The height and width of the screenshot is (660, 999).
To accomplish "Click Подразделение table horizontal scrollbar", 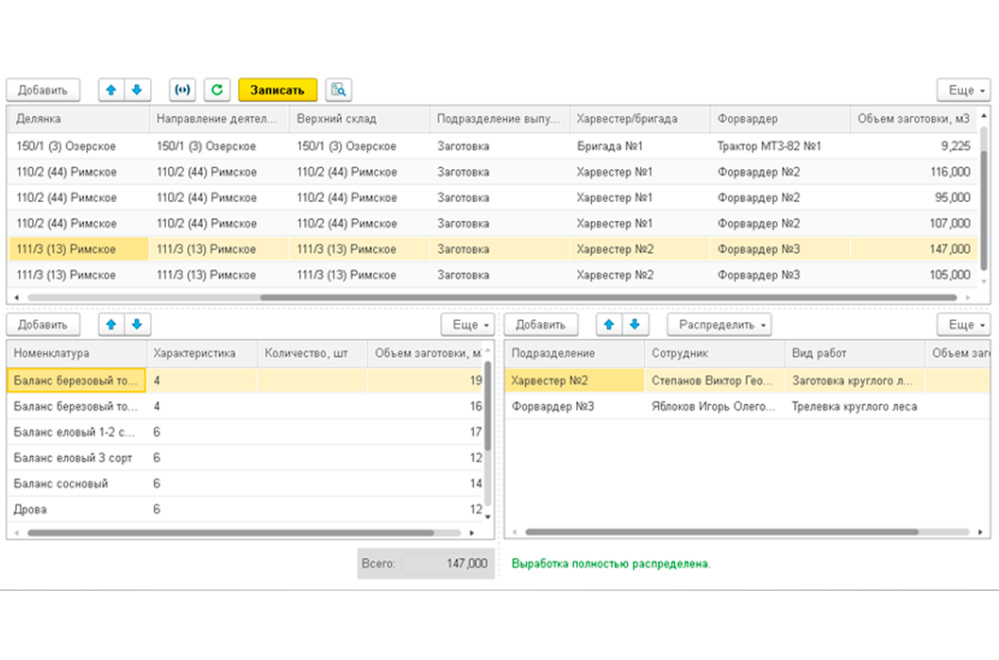I will point(721,532).
